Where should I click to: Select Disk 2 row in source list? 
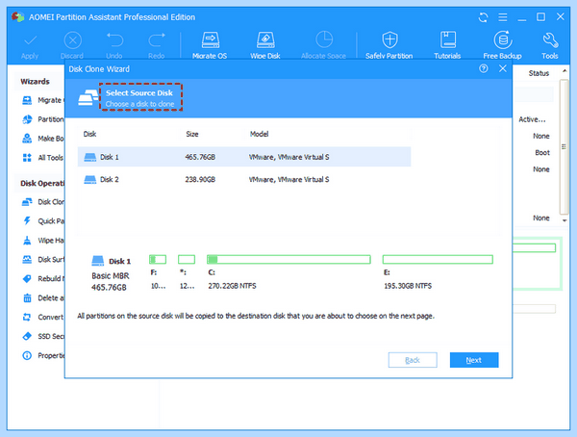pyautogui.click(x=244, y=179)
